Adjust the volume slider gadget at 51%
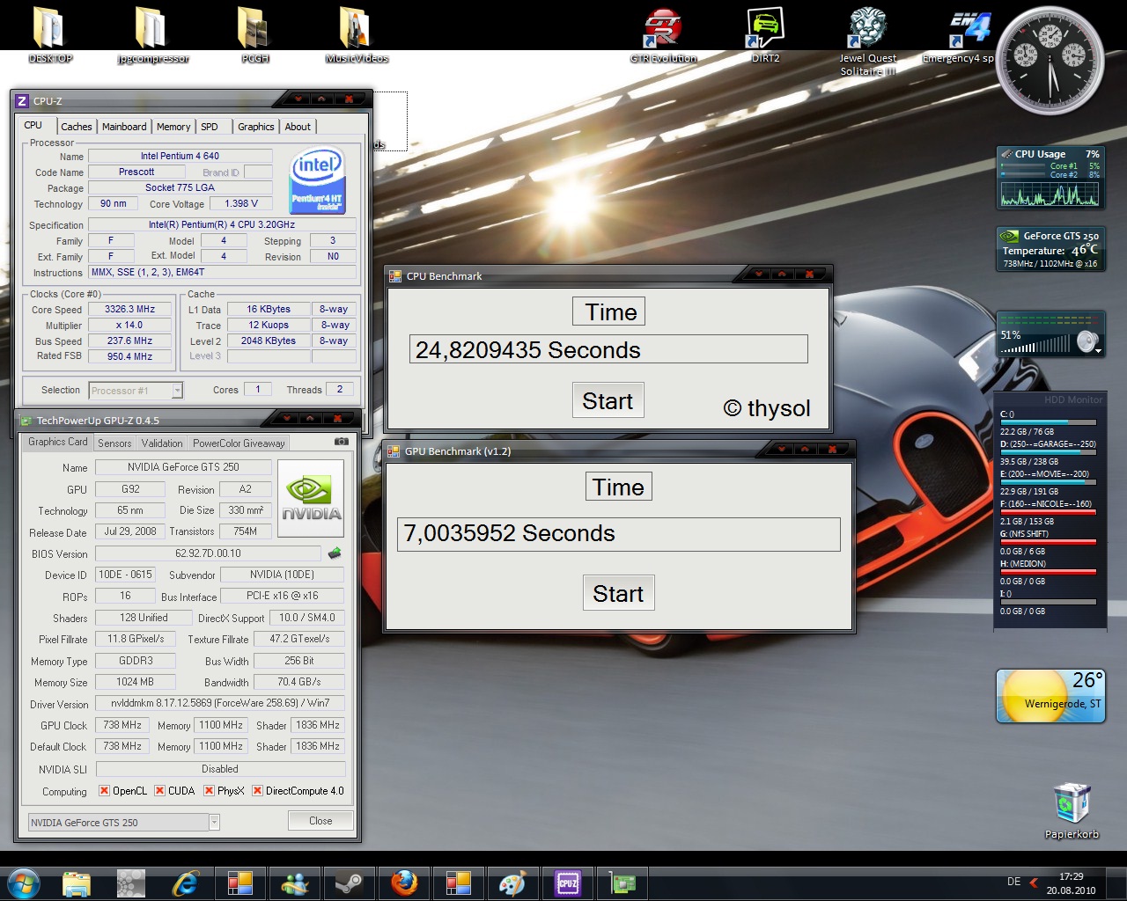The image size is (1127, 901). (1036, 346)
